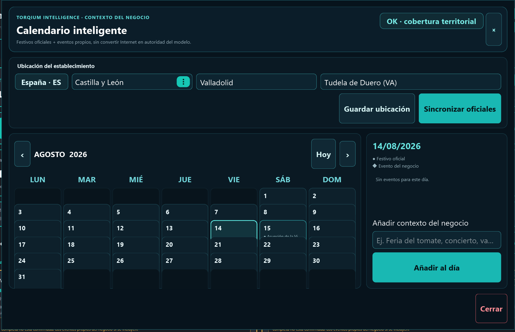The width and height of the screenshot is (515, 332).
Task: Click the OK · cobertura territorial badge
Action: 431,21
